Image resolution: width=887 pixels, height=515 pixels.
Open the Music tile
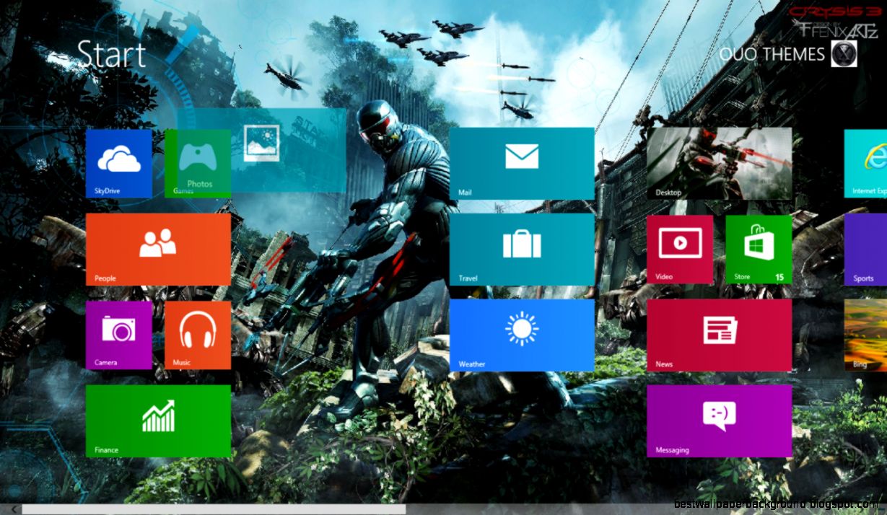coord(198,335)
